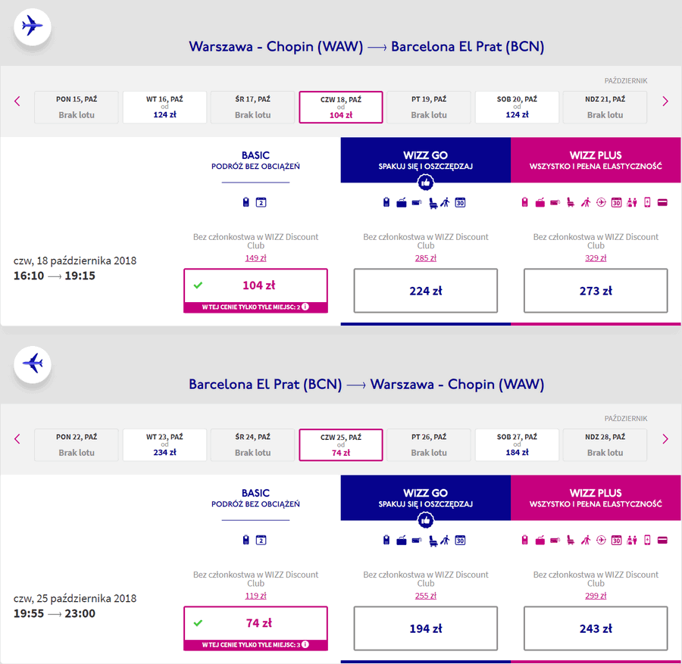Viewport: 682px width, 664px height.
Task: Click the PON 15, PAŹ date tab
Action: coord(76,107)
